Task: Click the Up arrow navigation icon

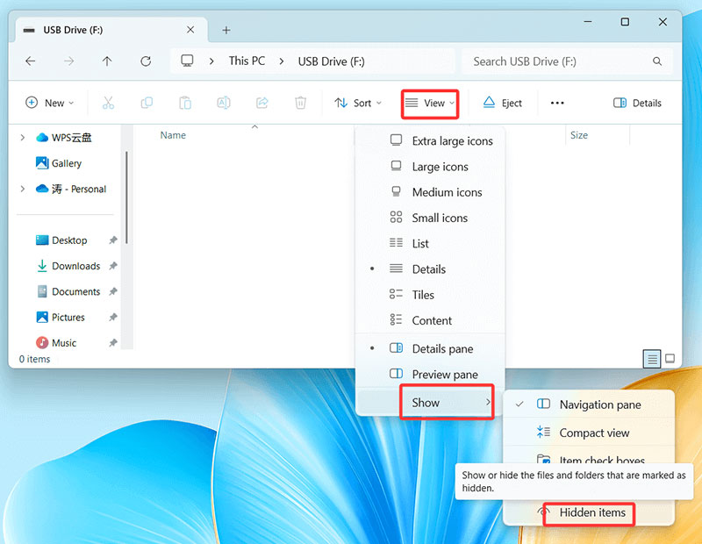Action: [107, 61]
